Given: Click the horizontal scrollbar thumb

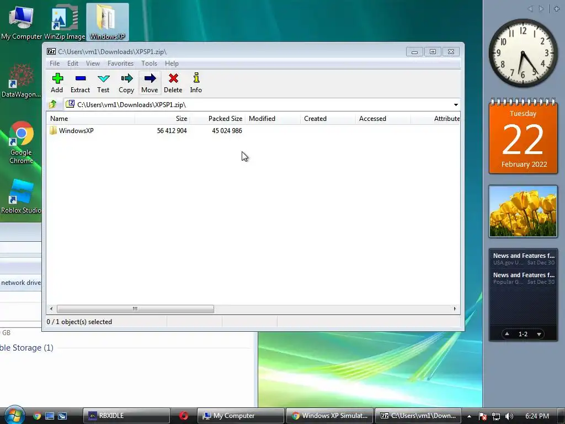Looking at the screenshot, I should point(135,309).
